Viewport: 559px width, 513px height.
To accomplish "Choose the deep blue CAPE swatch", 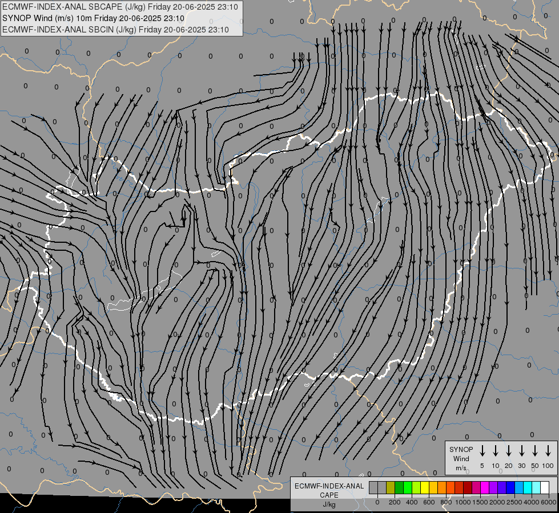I will tap(510, 487).
